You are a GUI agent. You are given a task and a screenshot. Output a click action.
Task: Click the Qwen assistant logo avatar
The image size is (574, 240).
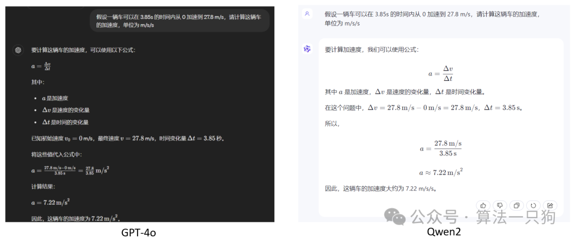[307, 49]
